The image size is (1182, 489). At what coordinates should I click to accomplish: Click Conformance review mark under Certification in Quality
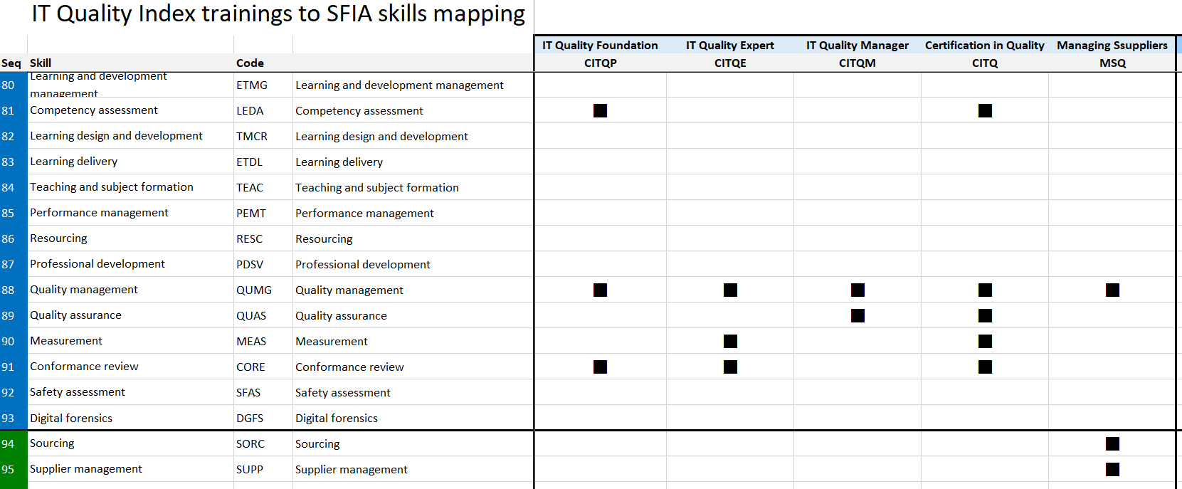point(985,367)
